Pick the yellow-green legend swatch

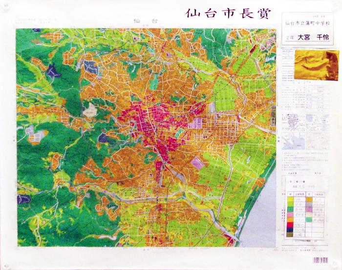(290, 204)
